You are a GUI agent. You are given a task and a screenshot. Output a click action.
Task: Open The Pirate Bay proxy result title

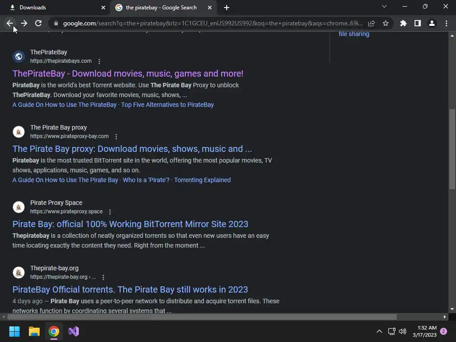(132, 149)
